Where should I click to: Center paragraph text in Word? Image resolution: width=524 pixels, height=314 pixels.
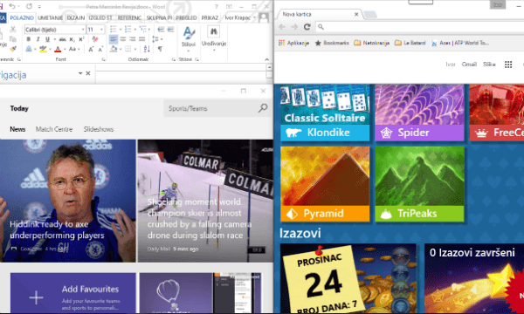(123, 39)
